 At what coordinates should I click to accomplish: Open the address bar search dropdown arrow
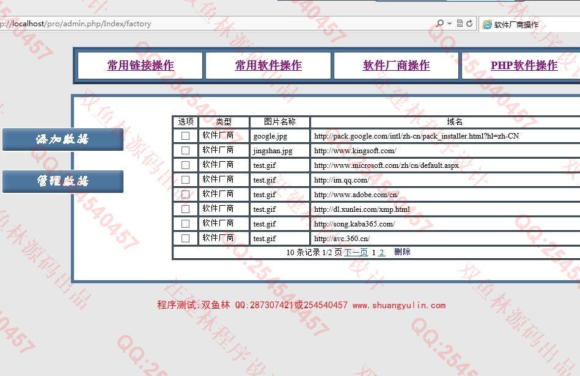coord(449,24)
